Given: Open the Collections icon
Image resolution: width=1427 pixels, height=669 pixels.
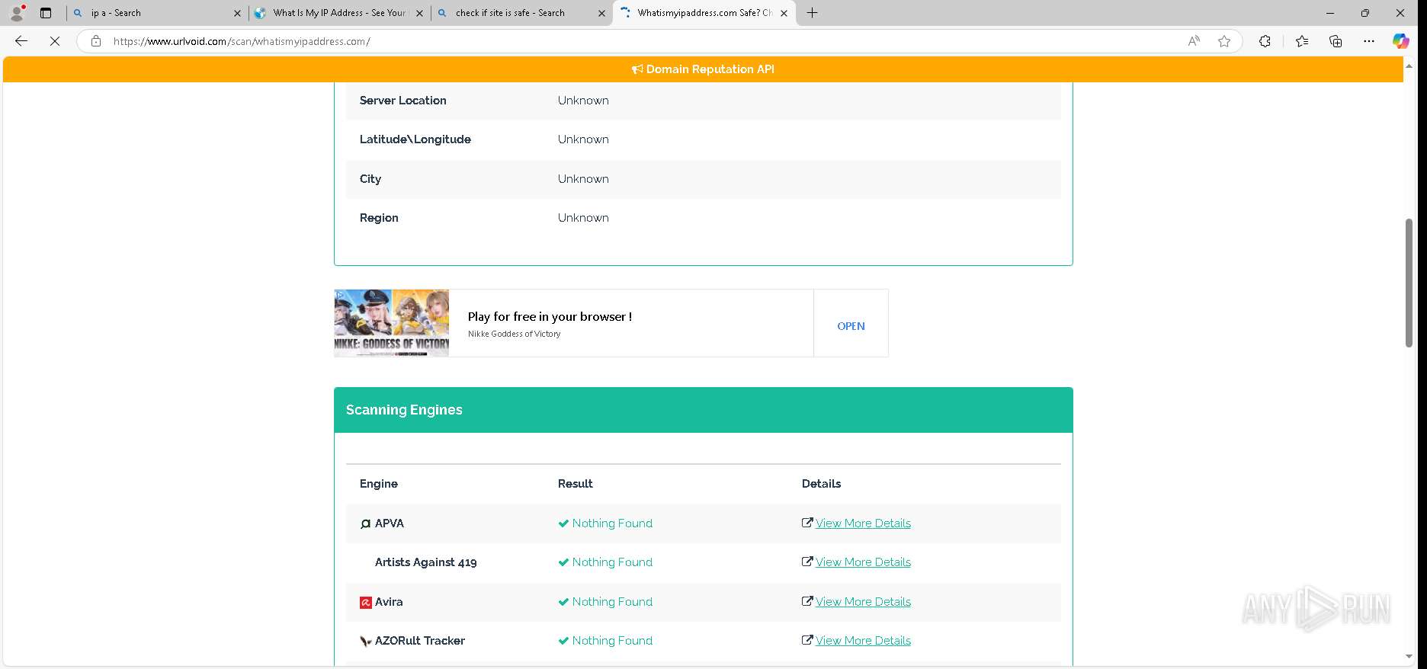Looking at the screenshot, I should 1336,41.
